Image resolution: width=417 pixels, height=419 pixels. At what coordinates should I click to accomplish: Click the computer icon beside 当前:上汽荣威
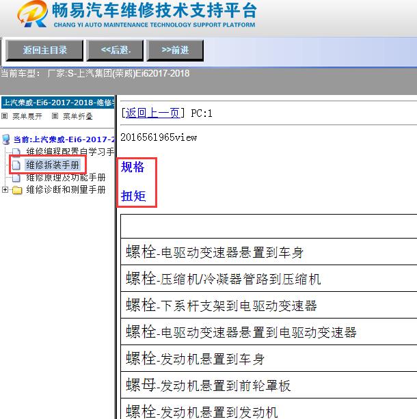click(6, 139)
